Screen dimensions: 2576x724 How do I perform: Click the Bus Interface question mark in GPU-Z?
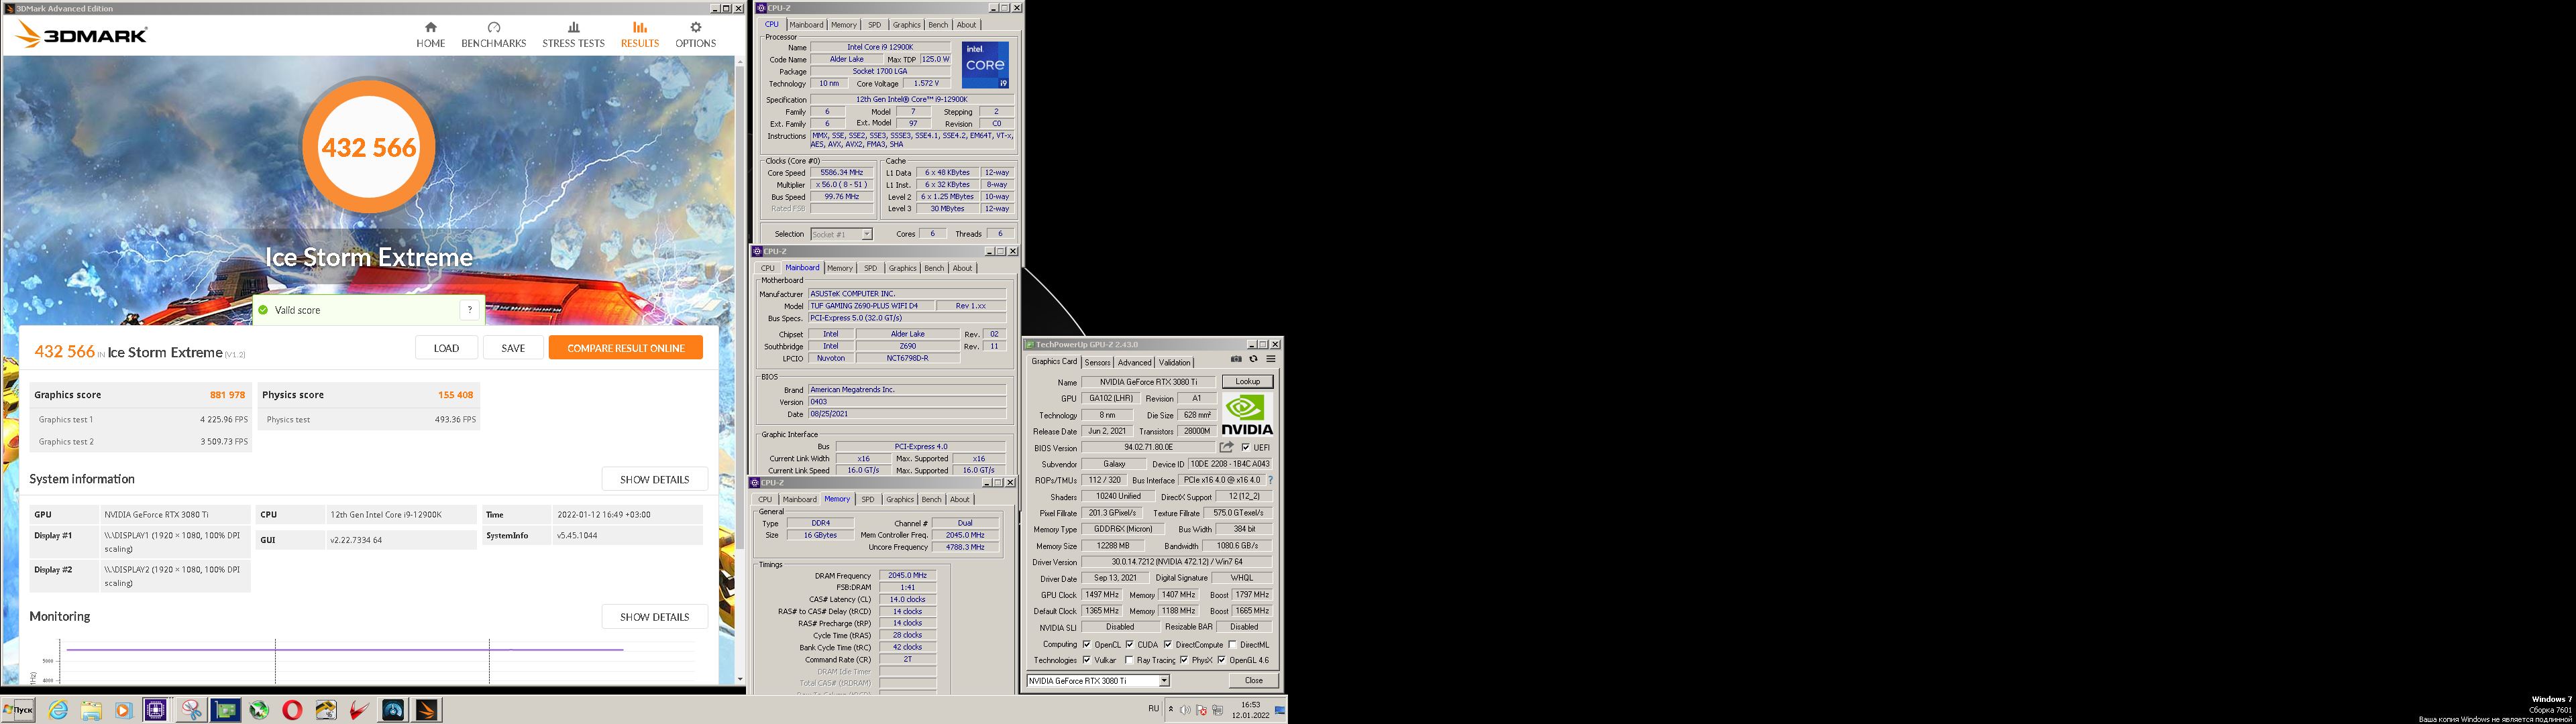[x=1270, y=480]
